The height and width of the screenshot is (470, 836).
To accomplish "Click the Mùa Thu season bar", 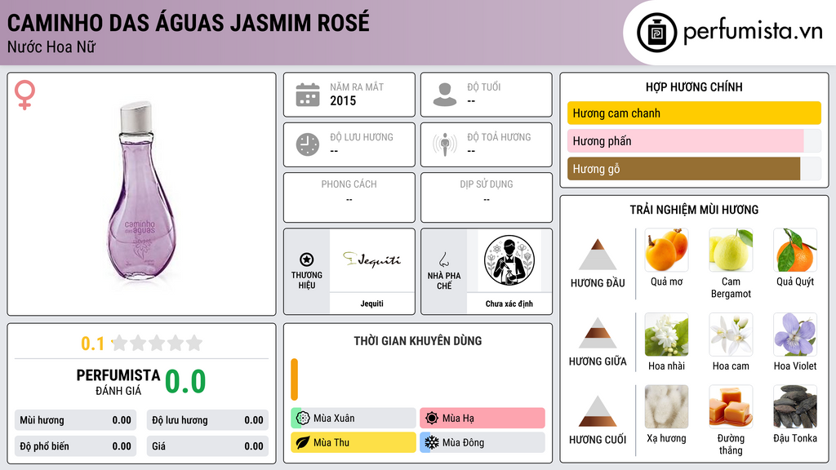I will [x=354, y=442].
